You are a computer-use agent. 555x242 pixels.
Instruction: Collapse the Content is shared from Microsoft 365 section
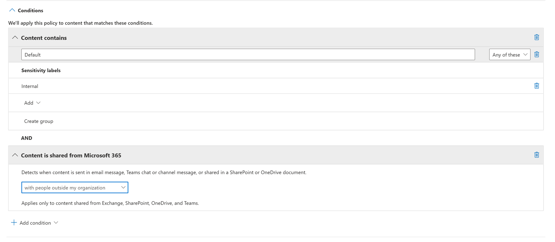(x=15, y=155)
